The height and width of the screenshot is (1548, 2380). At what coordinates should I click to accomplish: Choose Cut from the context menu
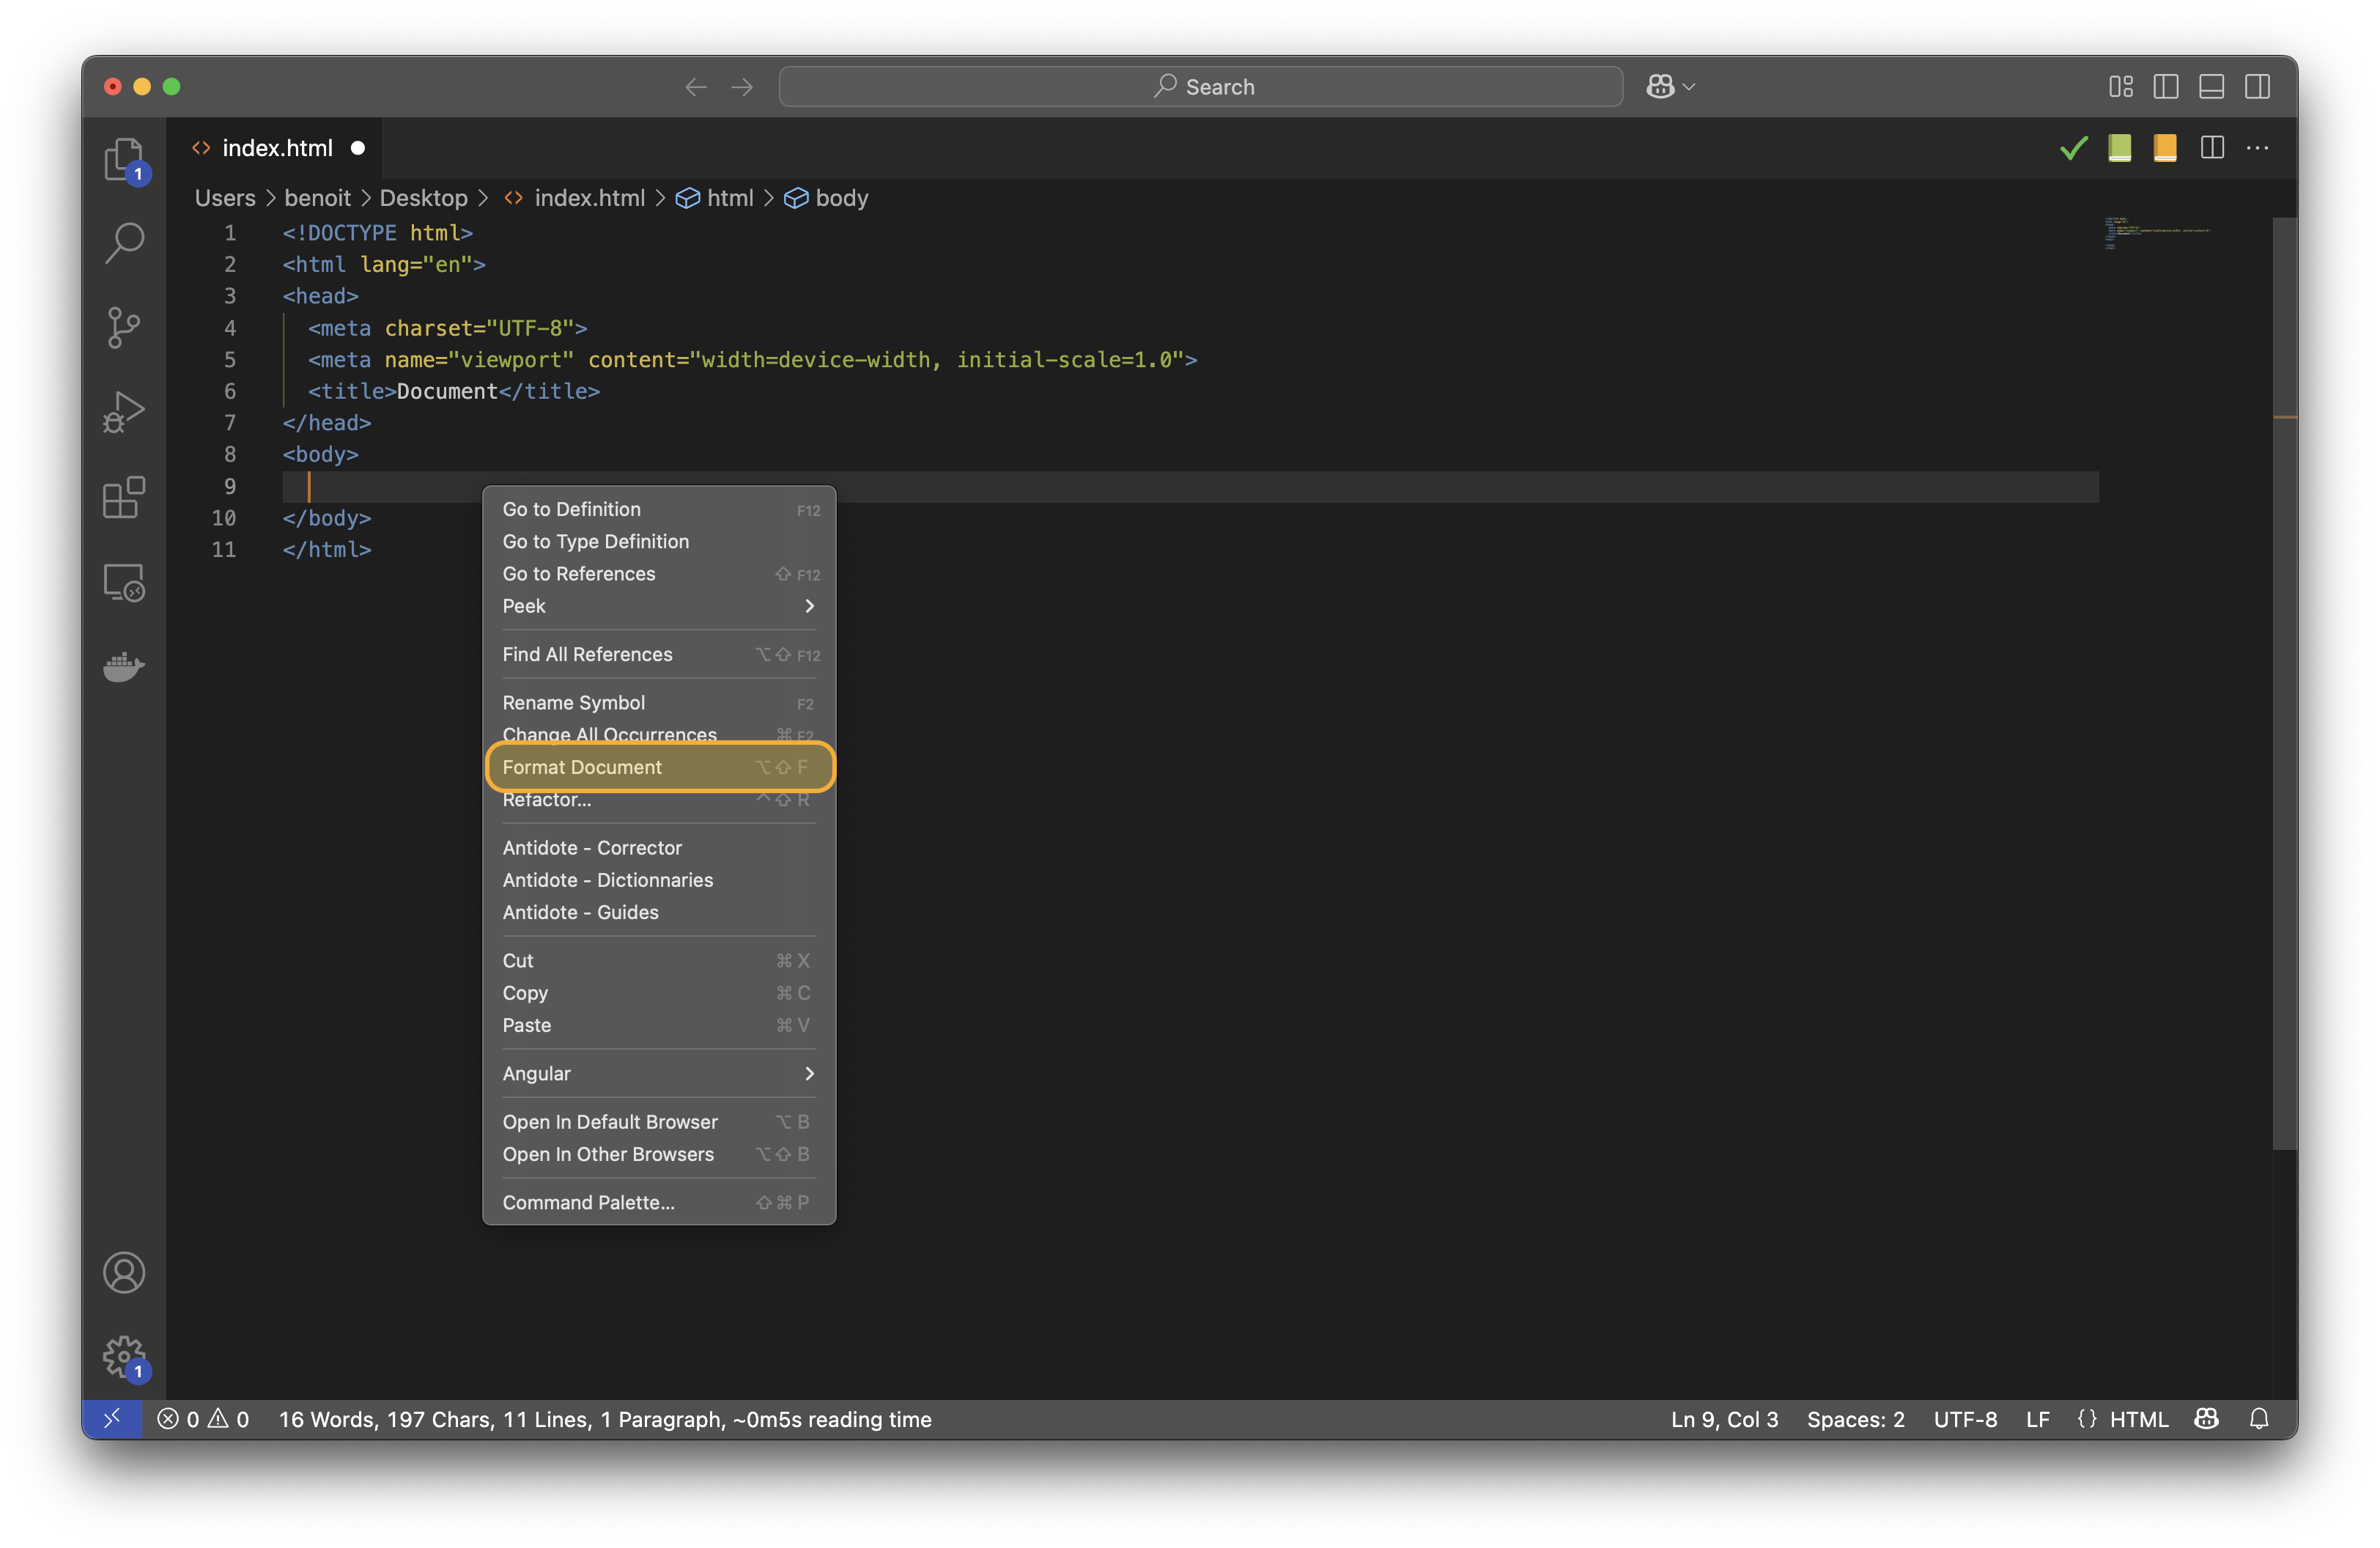pos(659,961)
